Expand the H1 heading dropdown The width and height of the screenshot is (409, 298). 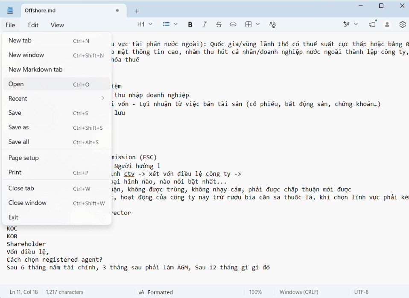(145, 24)
